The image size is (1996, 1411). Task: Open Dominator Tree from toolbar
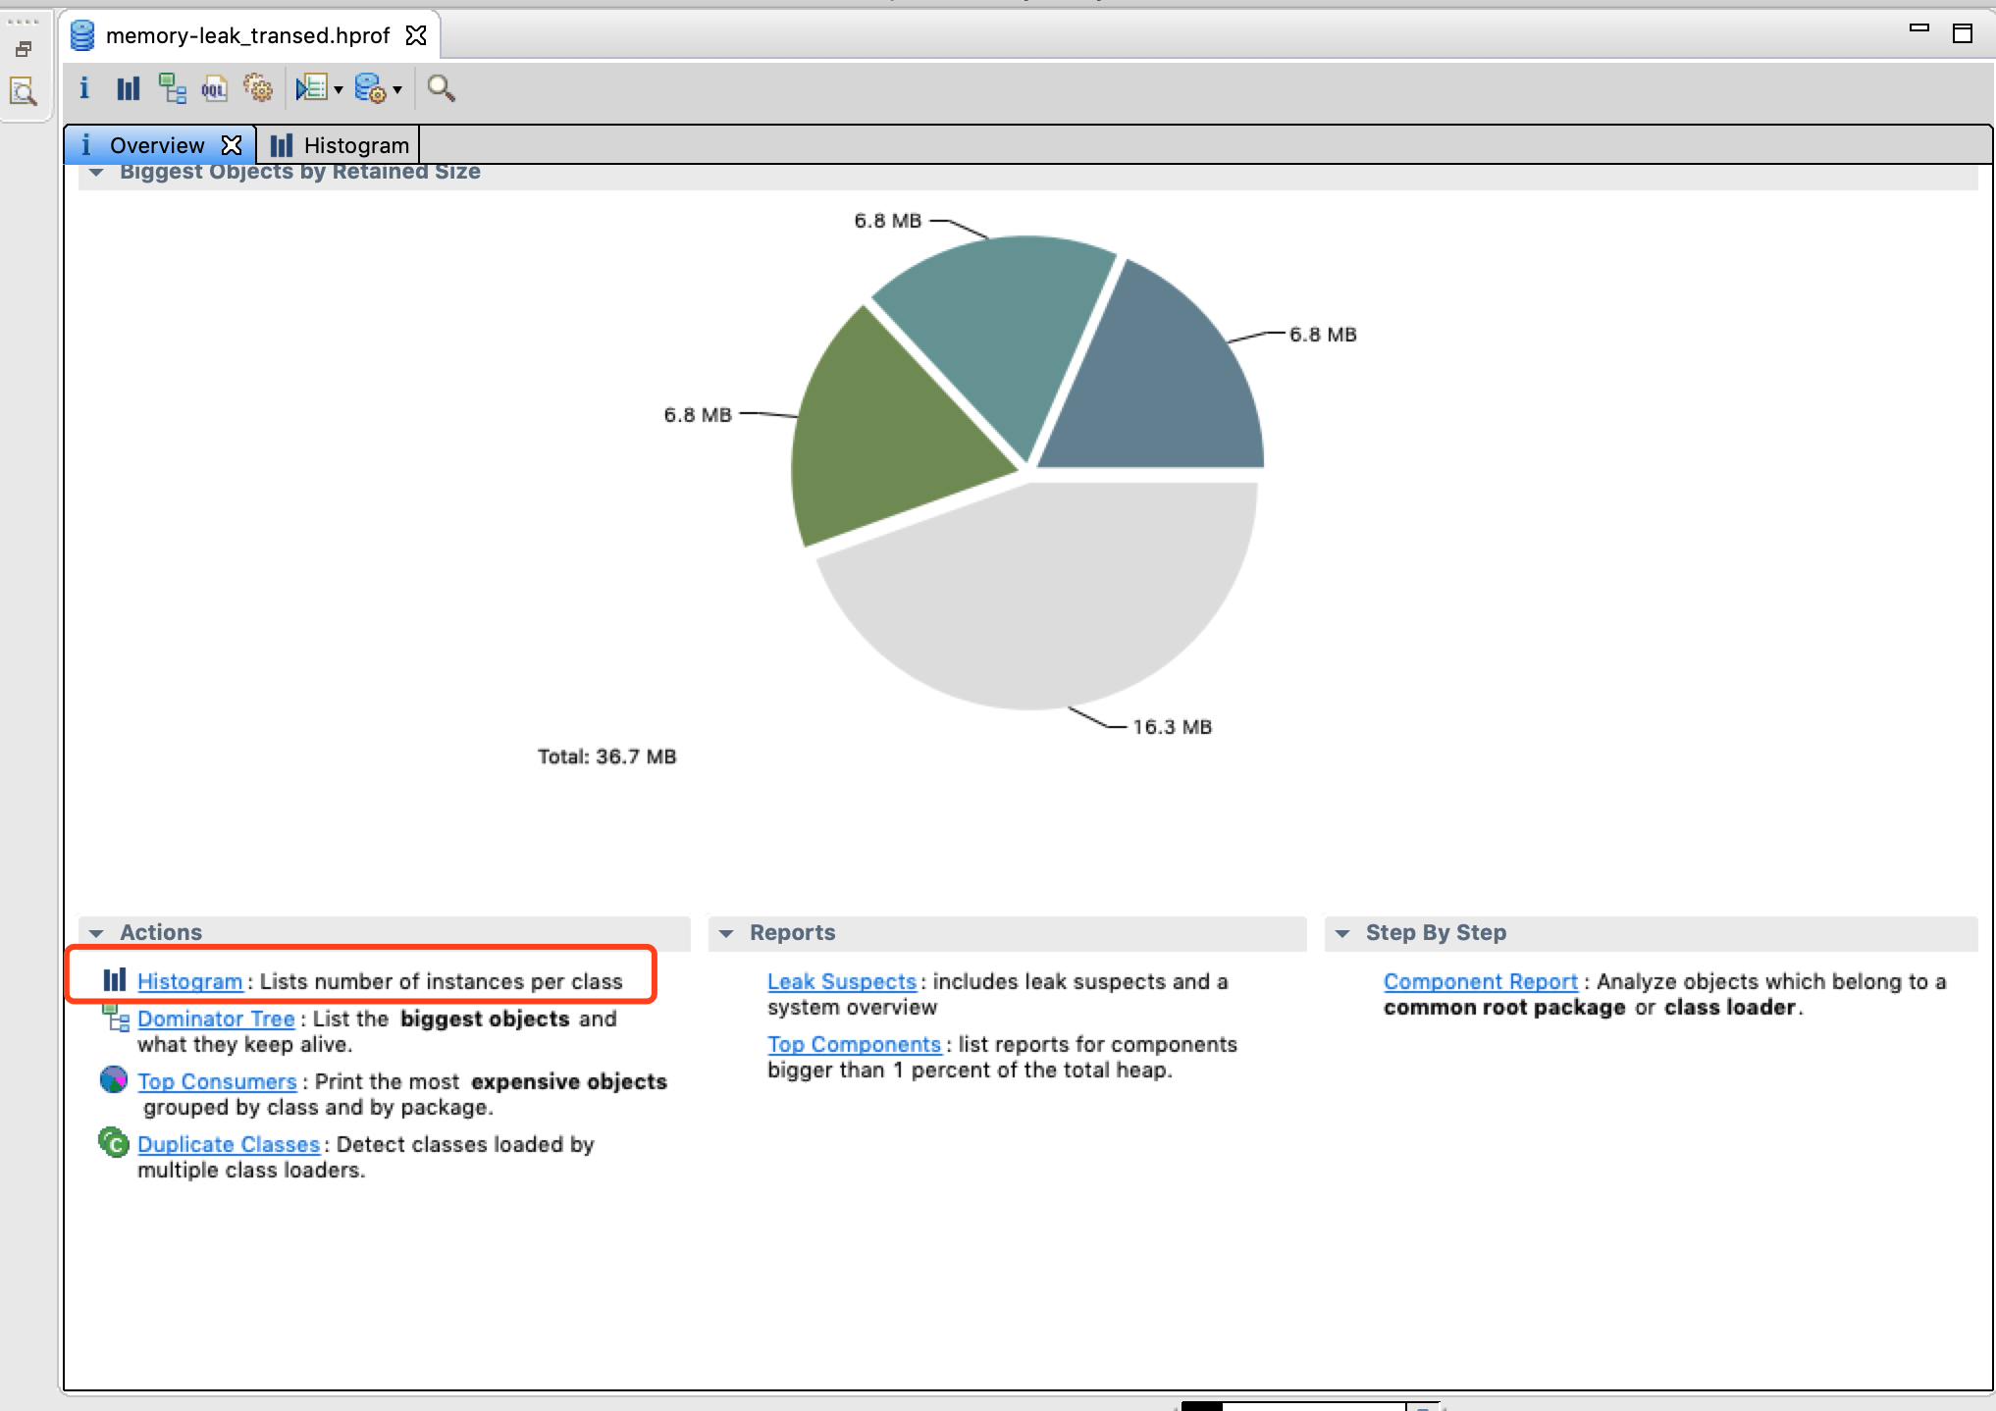(173, 88)
